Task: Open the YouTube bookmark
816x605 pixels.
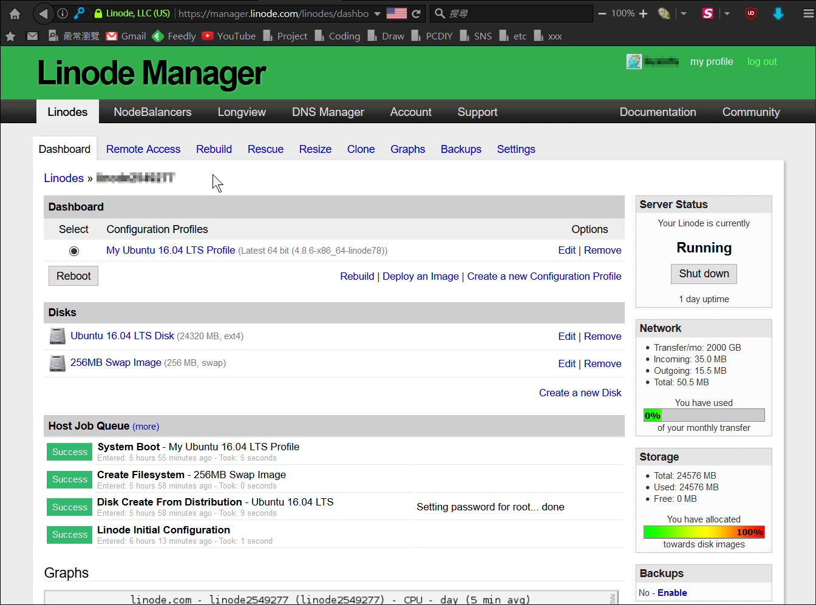Action: 229,36
